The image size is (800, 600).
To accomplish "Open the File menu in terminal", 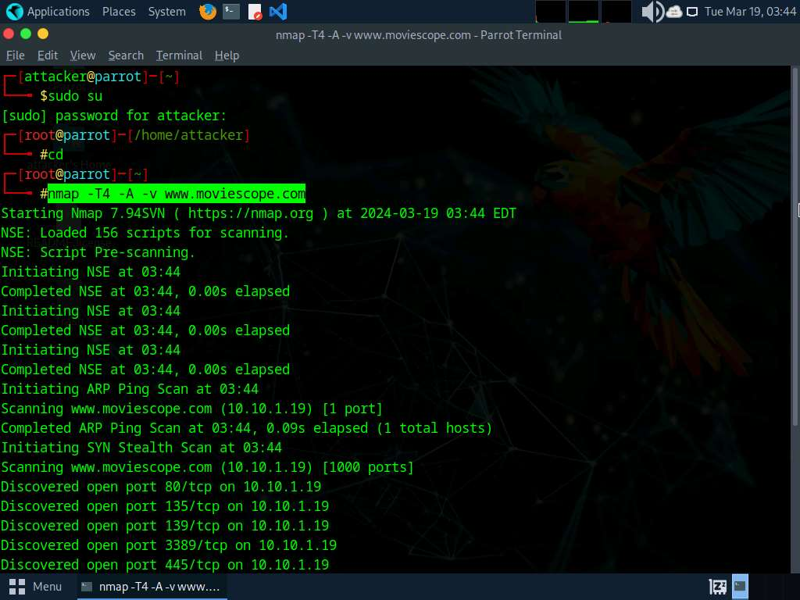I will (x=15, y=55).
